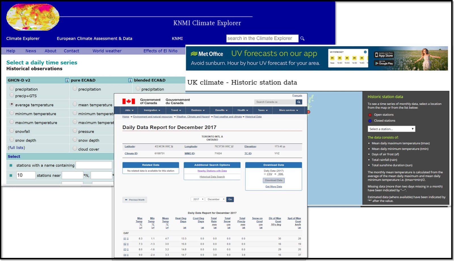454x261 pixels.
Task: Open the pure ECA&D info icon
Action: (130, 80)
